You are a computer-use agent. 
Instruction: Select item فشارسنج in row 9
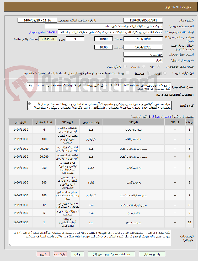[x=133, y=213]
